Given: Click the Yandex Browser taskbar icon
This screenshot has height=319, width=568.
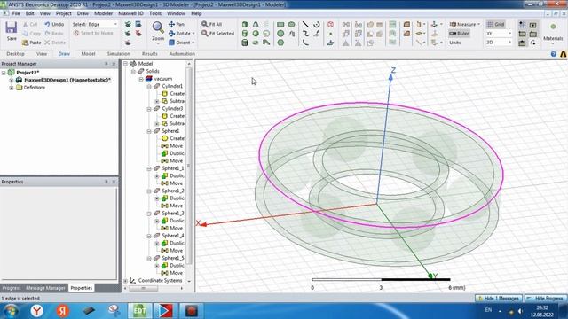Looking at the screenshot, I should coord(36,311).
